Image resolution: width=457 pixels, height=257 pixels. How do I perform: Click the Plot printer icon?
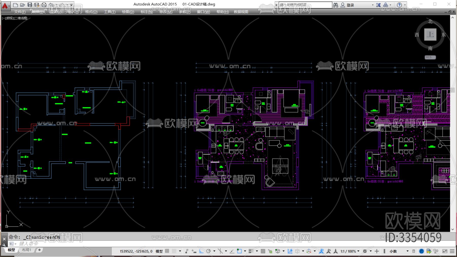tap(44, 5)
